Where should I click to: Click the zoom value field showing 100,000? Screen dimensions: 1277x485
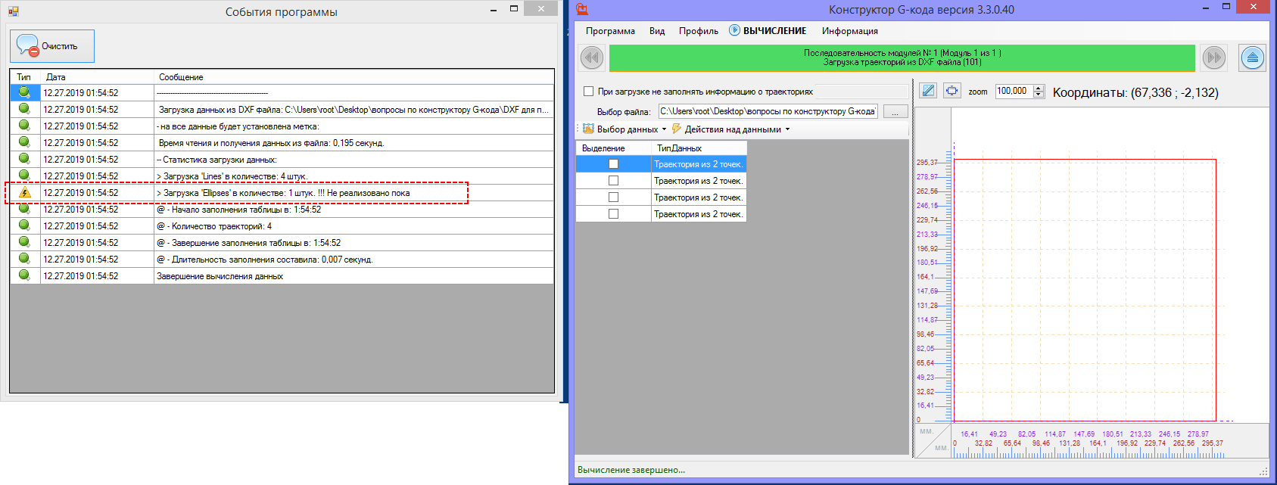(1014, 92)
